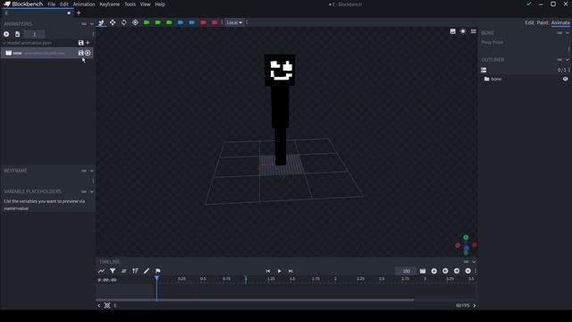Click the last circular keyframe button after clapperboard
Image resolution: width=572 pixels, height=322 pixels.
coord(468,271)
